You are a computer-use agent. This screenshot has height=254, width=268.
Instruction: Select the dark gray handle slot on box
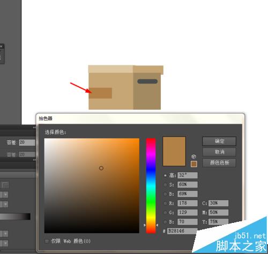click(x=147, y=81)
